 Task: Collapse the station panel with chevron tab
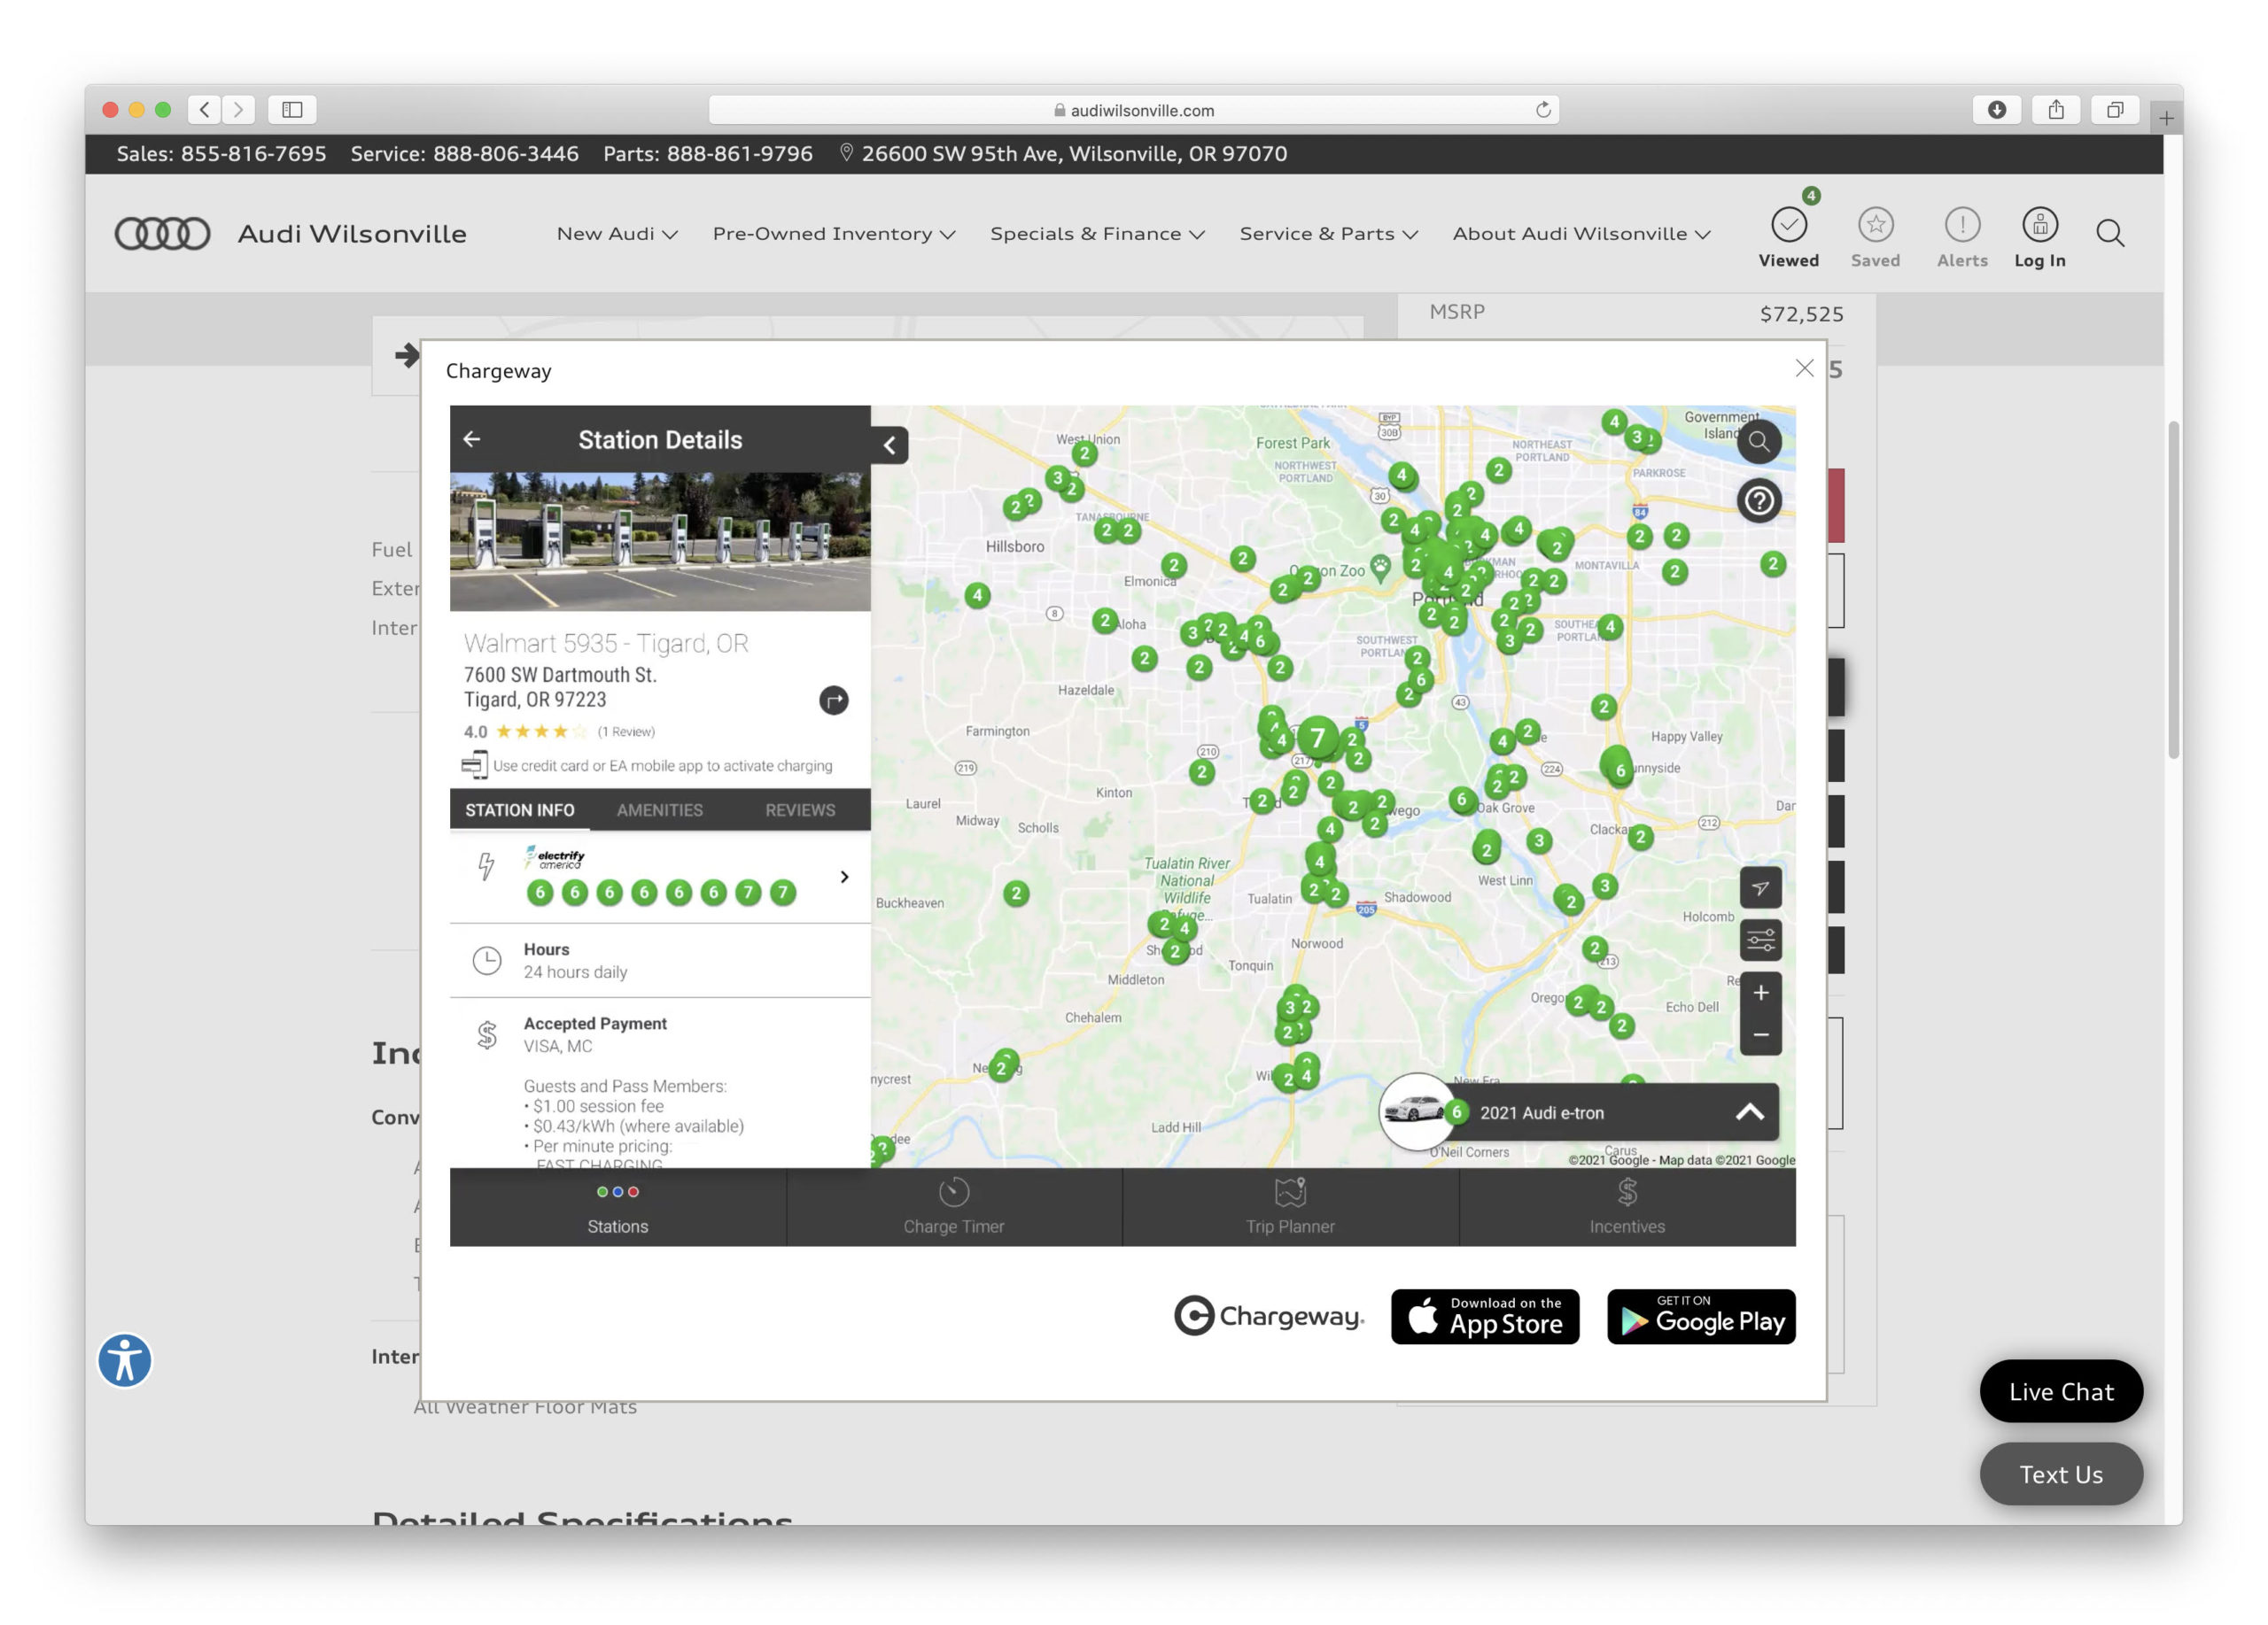[x=889, y=445]
